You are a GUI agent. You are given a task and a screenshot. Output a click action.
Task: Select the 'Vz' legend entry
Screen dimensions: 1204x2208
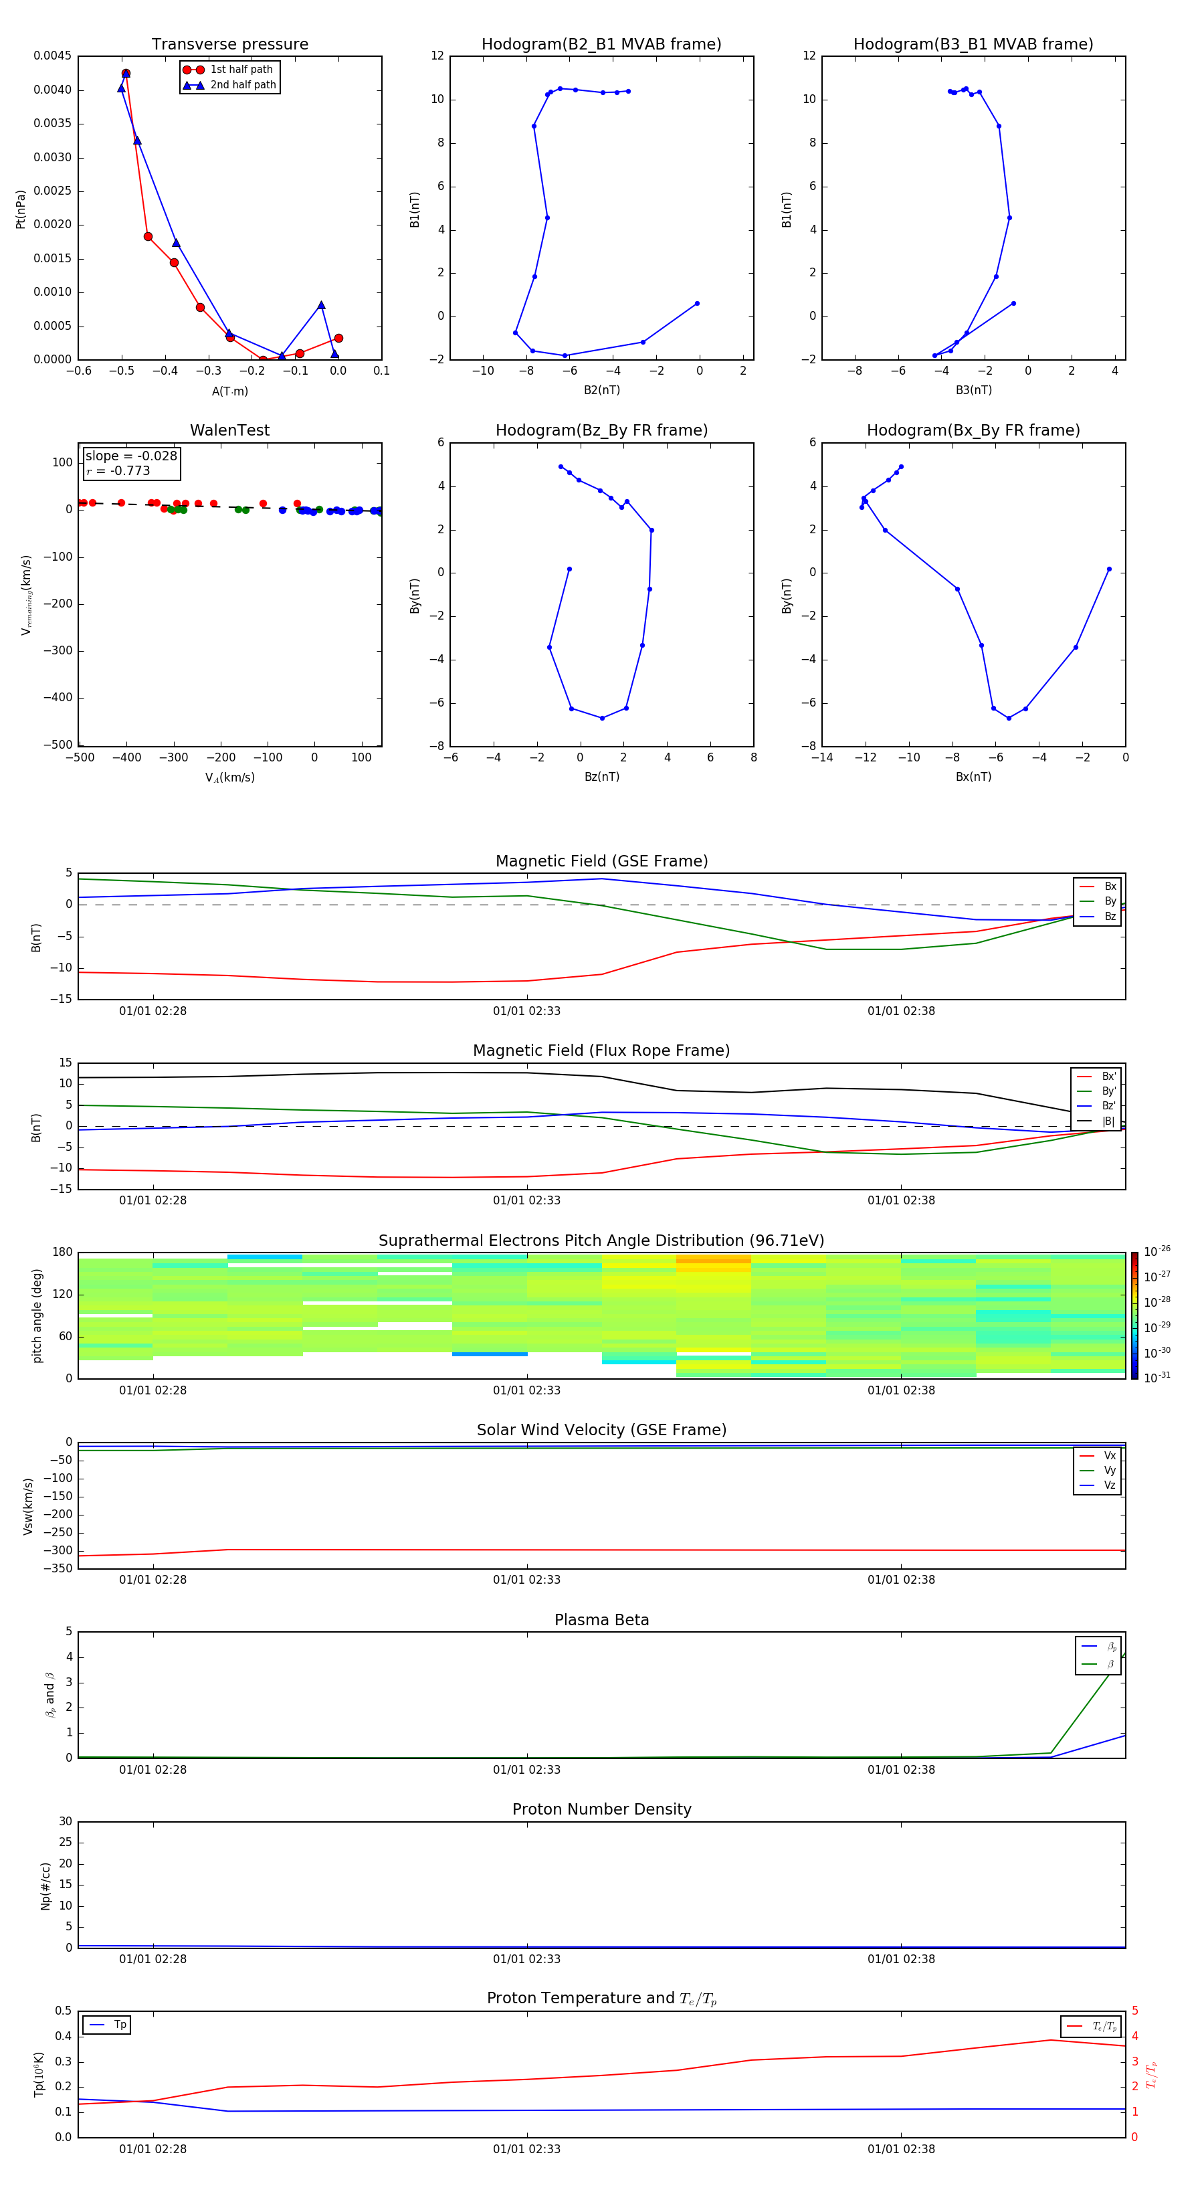tap(1098, 1485)
